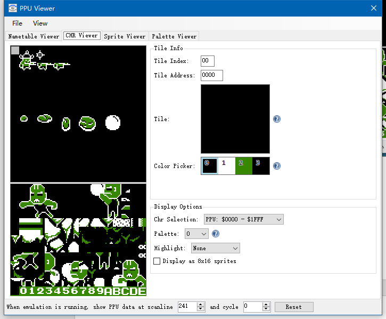Enable Display as 8x16 sprites checkbox
Screen dimensions: 386x319
coord(157,261)
